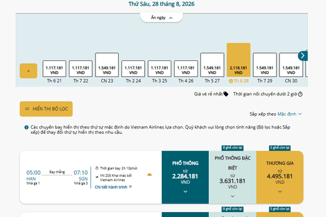Click filter sliders icon in HIỂN THỊ BỘ LỌC

(27, 109)
